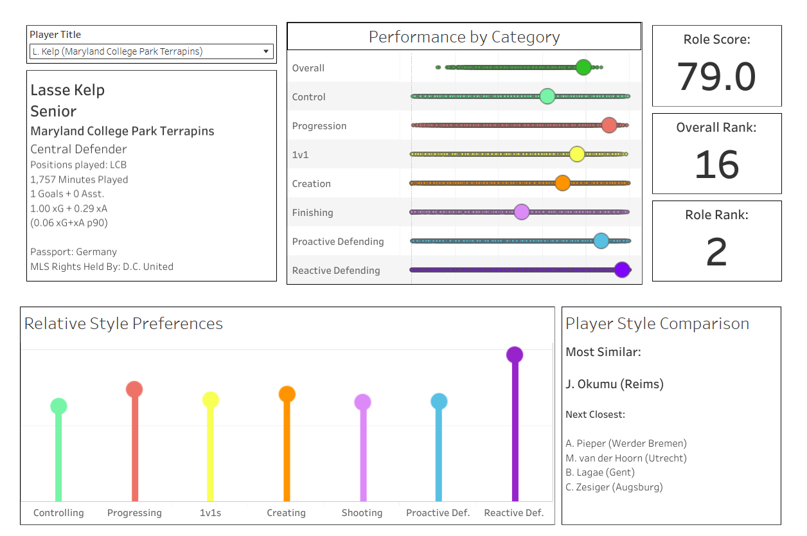Click the red Progression marker dot
807x536 pixels.
609,125
